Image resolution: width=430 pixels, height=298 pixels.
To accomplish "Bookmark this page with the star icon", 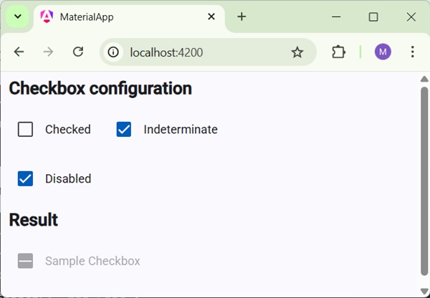I will [x=297, y=52].
